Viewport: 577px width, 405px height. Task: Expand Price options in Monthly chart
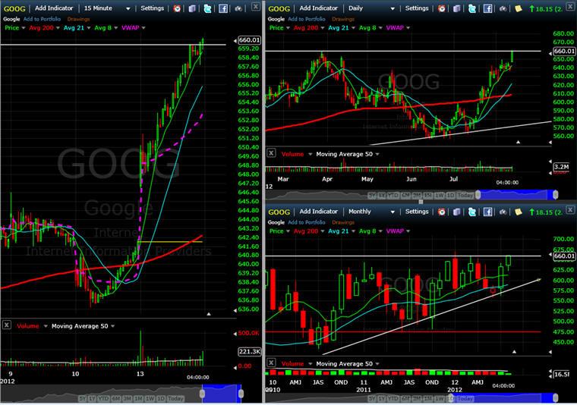click(288, 231)
